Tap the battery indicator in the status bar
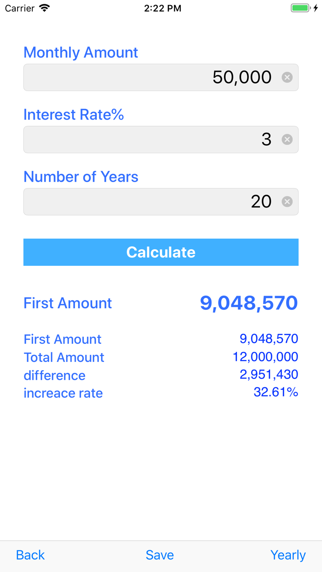 click(x=301, y=8)
